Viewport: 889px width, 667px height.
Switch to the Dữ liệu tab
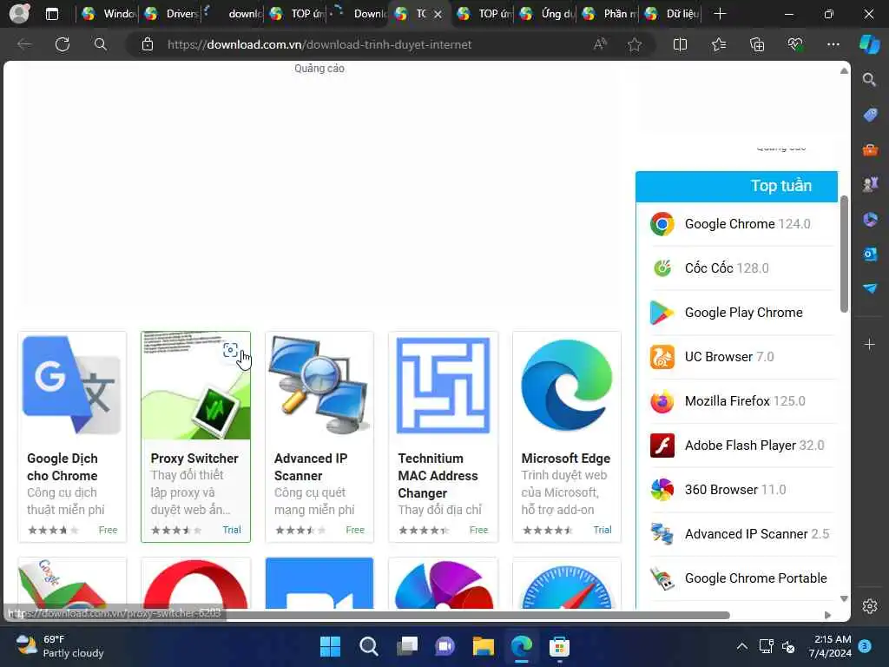(x=673, y=14)
